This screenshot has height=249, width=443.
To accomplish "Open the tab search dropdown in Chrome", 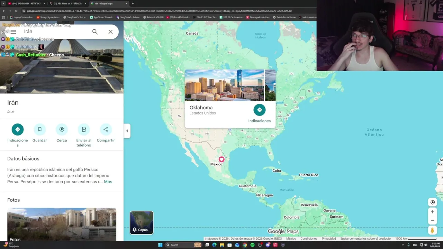I will (3, 3).
